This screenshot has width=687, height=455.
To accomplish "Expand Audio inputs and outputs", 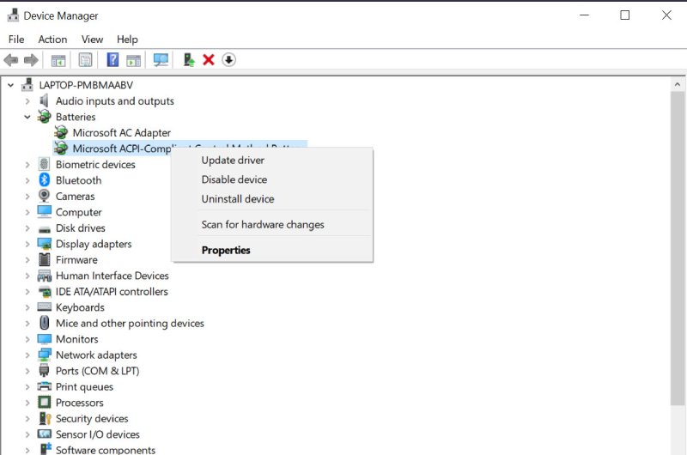I will (x=27, y=101).
